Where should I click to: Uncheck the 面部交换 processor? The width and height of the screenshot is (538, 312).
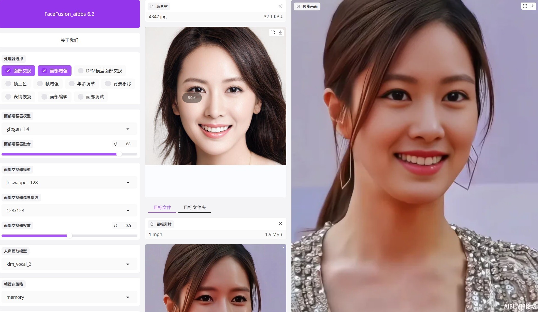coord(18,71)
